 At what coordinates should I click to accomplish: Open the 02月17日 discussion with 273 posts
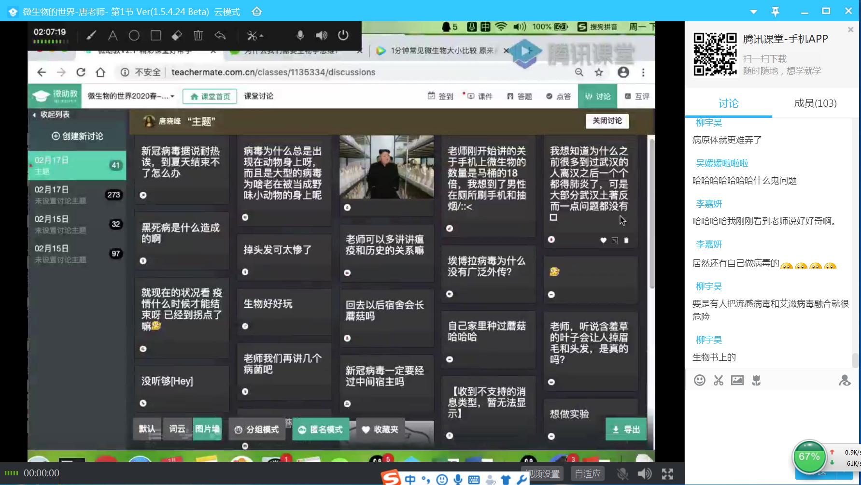tap(77, 195)
